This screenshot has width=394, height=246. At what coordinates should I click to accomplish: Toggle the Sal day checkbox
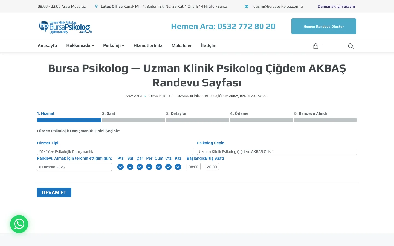point(130,167)
